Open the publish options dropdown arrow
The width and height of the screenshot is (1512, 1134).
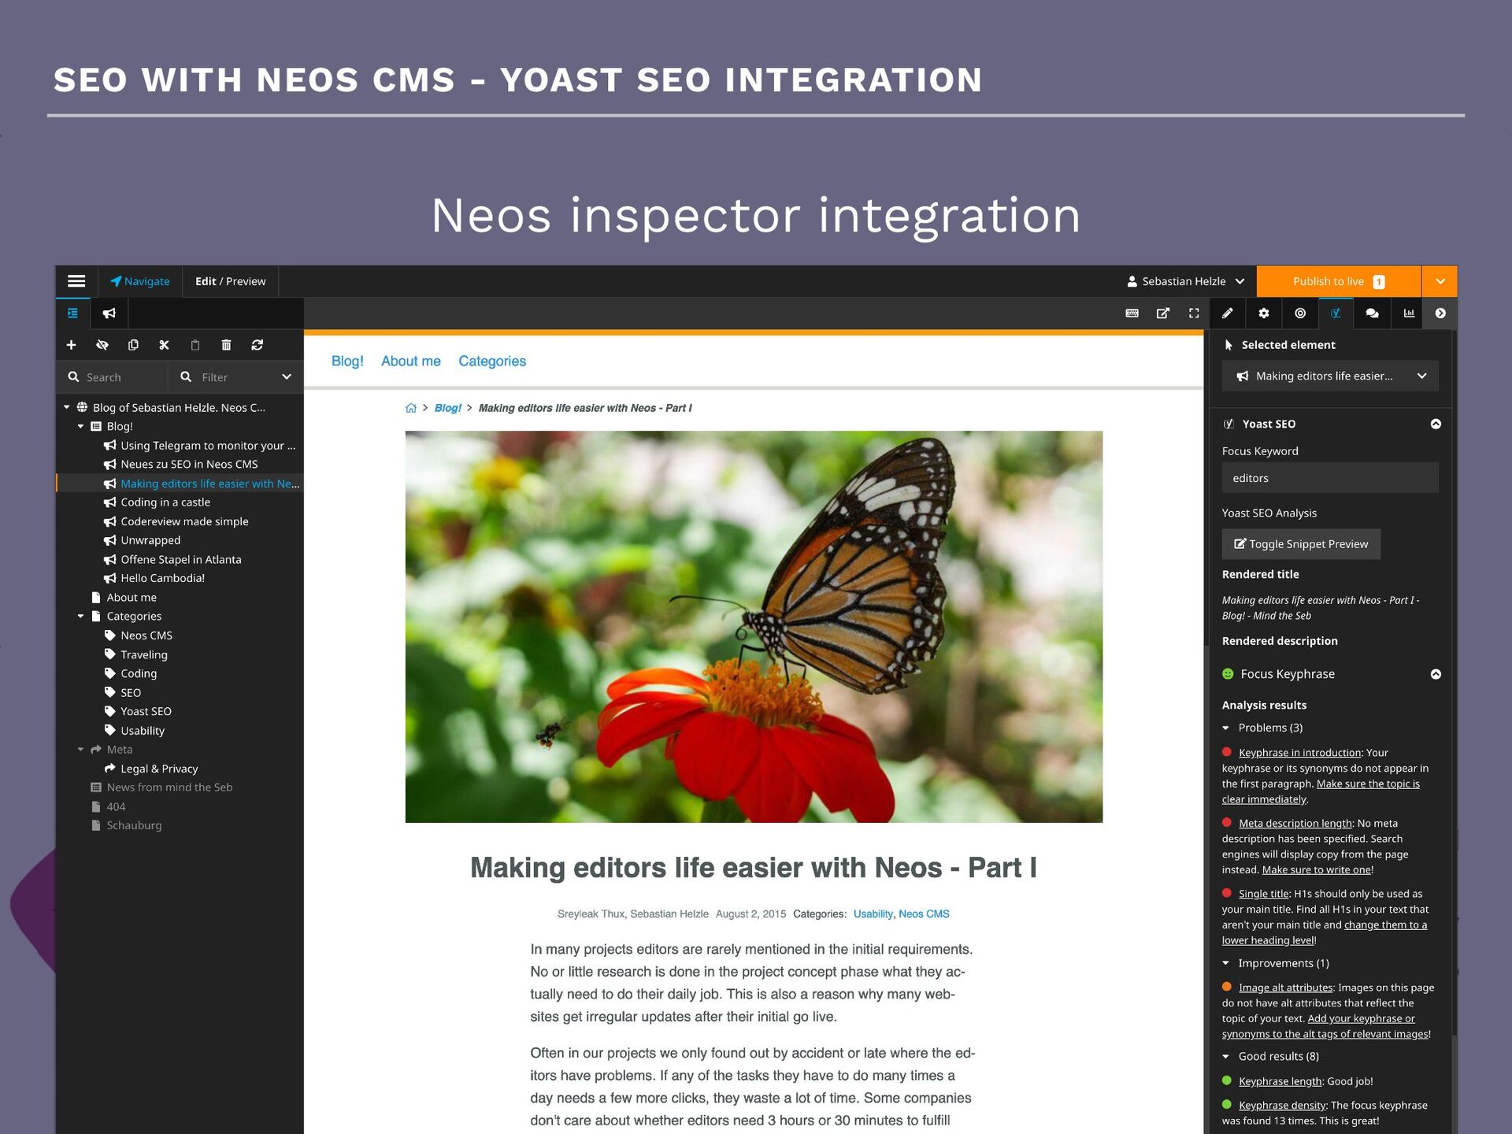(1440, 281)
